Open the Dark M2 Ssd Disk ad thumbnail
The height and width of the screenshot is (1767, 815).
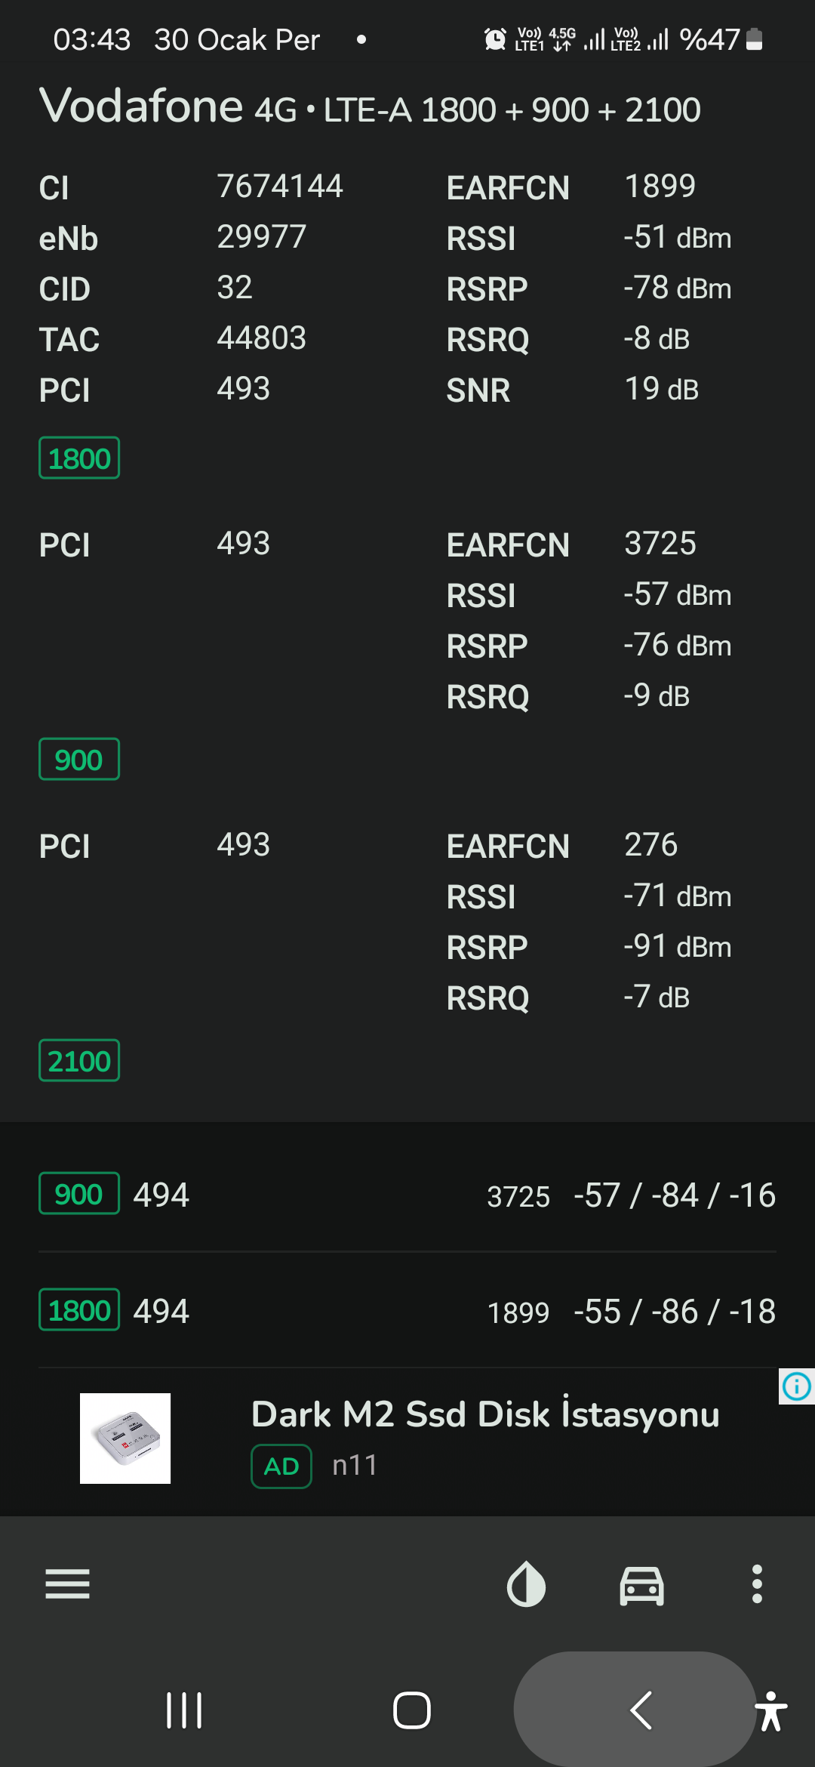pos(125,1439)
